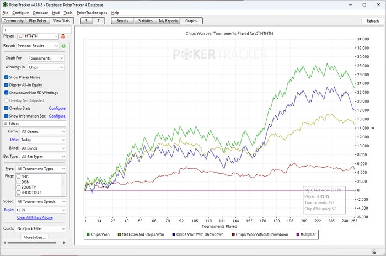Click the PokerTracker app icon in title bar
This screenshot has width=386, height=256.
[5, 4]
